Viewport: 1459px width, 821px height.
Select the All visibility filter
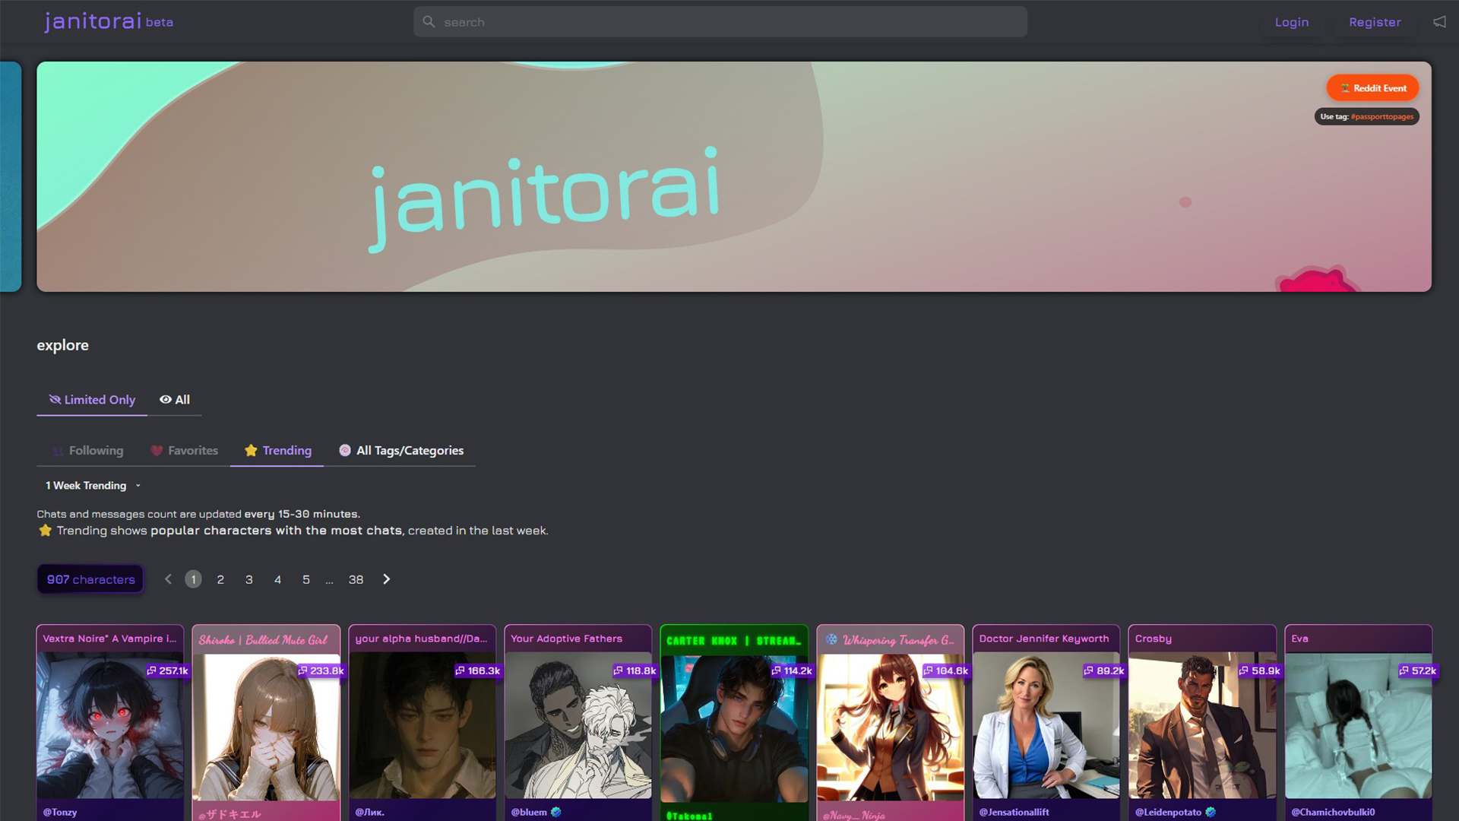click(175, 400)
